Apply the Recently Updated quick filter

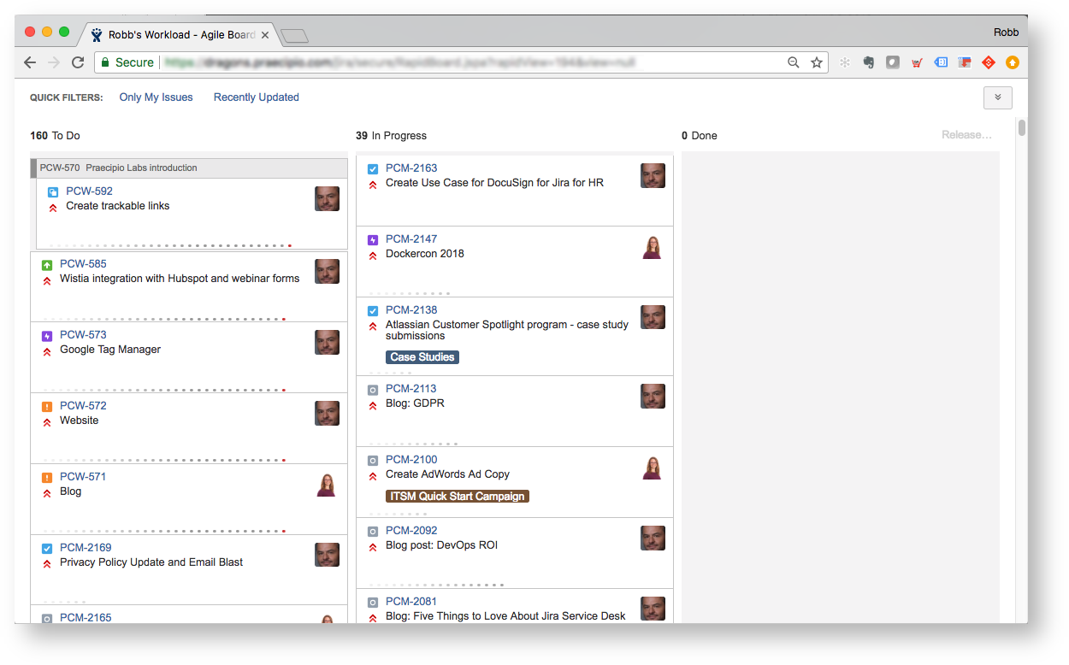[x=257, y=97]
